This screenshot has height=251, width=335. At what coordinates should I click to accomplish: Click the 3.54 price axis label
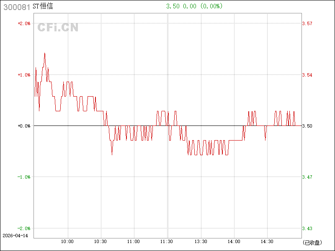(x=307, y=75)
